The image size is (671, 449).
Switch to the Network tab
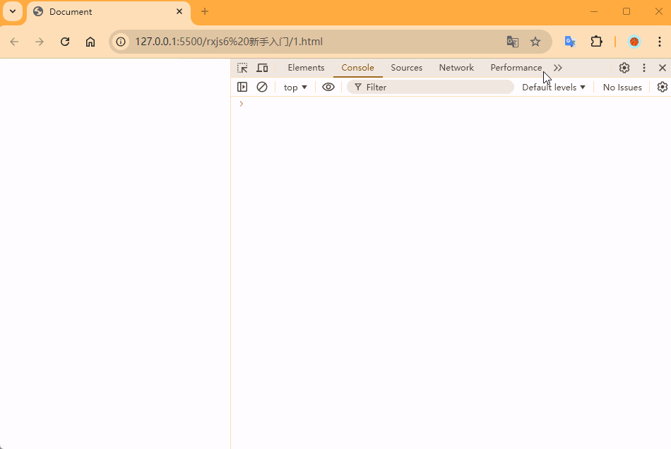(456, 68)
